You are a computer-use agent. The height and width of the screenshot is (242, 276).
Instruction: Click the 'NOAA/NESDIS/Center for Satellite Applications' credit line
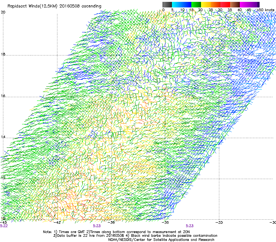coord(161,240)
